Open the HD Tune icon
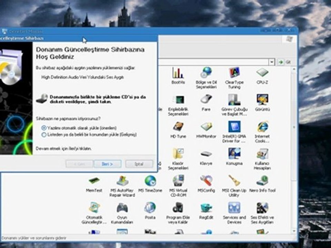 [x=178, y=127]
